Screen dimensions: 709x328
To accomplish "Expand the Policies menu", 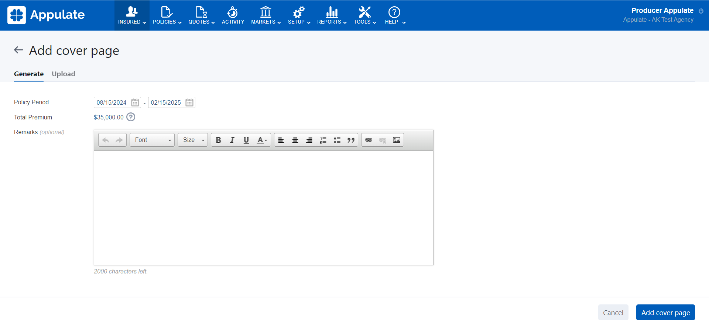I will coord(167,15).
